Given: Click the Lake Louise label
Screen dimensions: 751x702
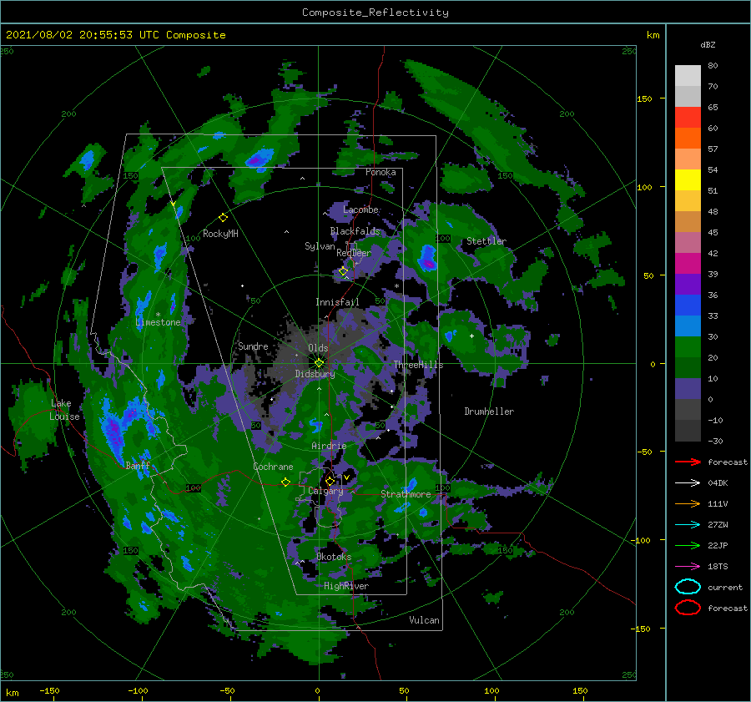Looking at the screenshot, I should tap(64, 410).
